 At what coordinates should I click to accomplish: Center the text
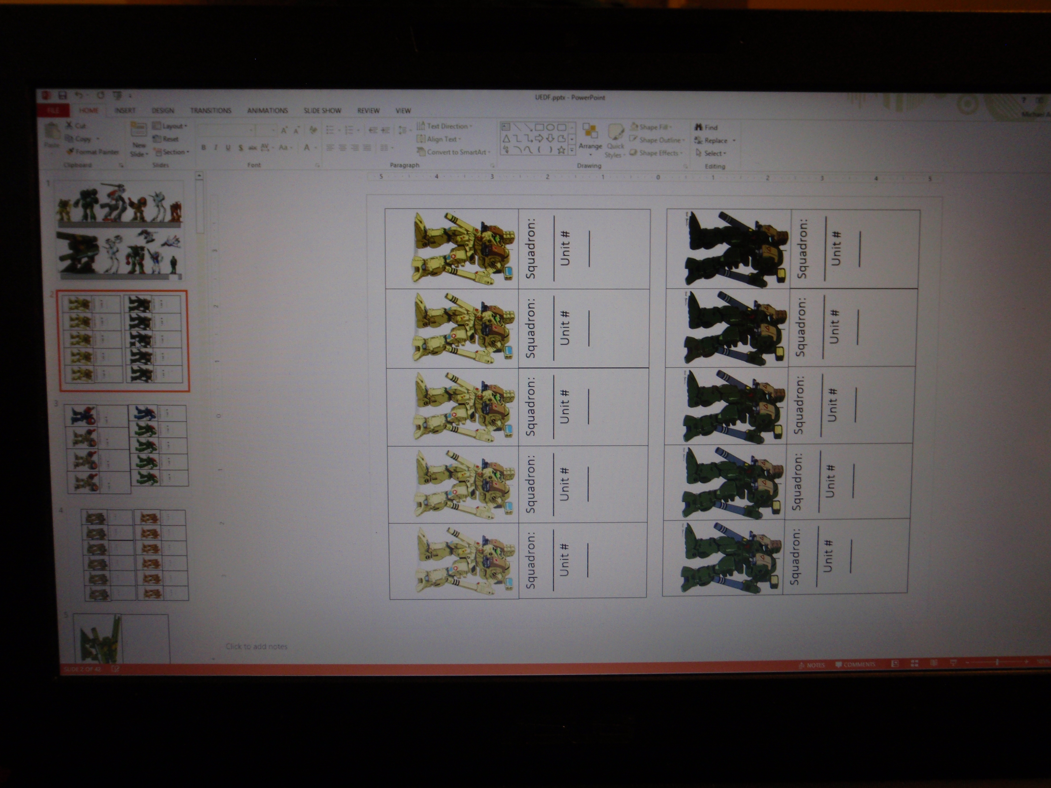(x=342, y=148)
